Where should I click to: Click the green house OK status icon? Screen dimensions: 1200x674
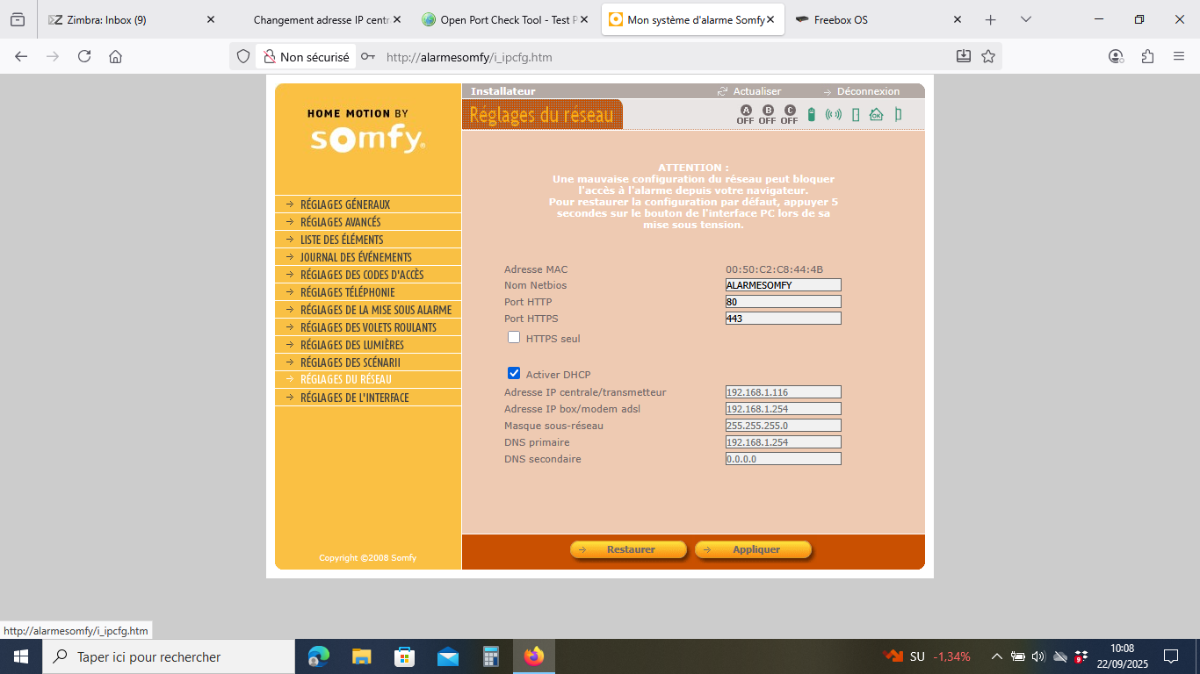coord(876,114)
